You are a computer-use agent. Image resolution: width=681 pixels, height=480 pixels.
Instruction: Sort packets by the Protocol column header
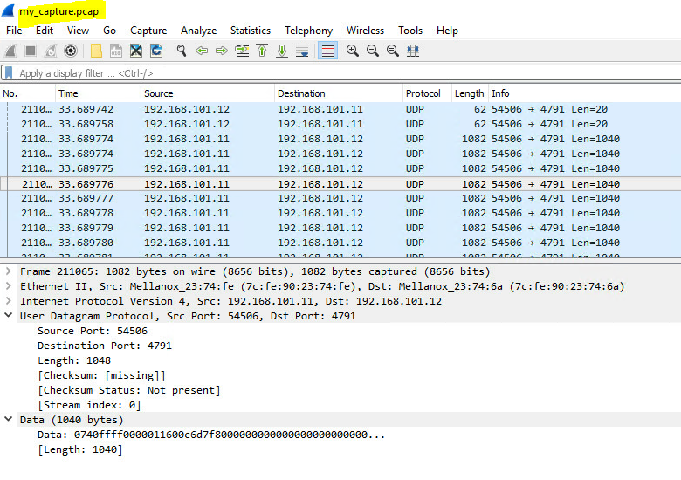423,93
